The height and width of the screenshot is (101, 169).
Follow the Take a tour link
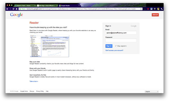pyautogui.click(x=34, y=81)
